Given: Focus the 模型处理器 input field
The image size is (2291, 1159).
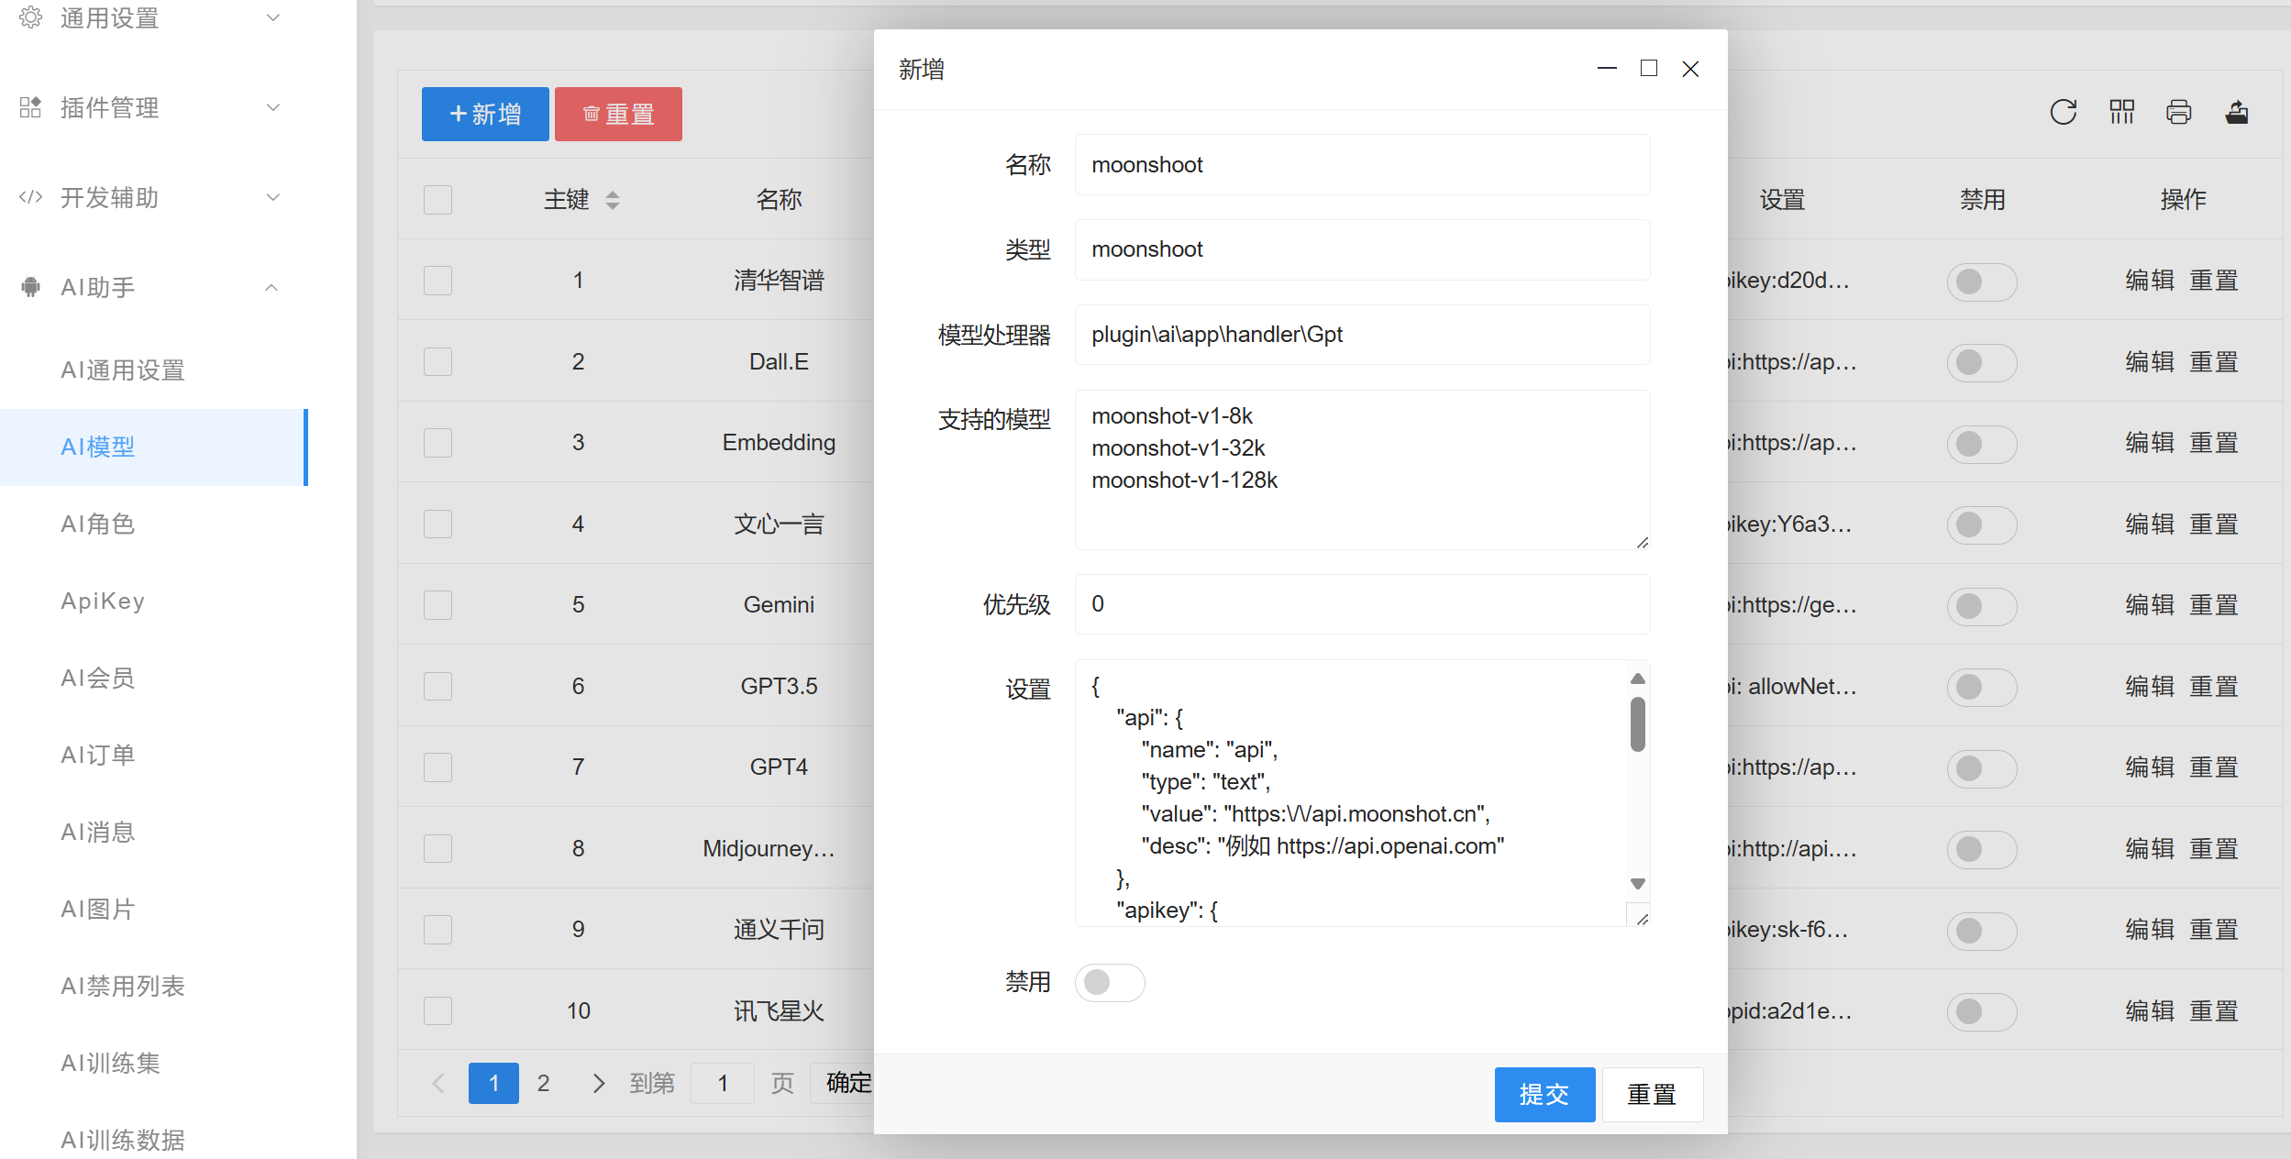Looking at the screenshot, I should (x=1362, y=335).
